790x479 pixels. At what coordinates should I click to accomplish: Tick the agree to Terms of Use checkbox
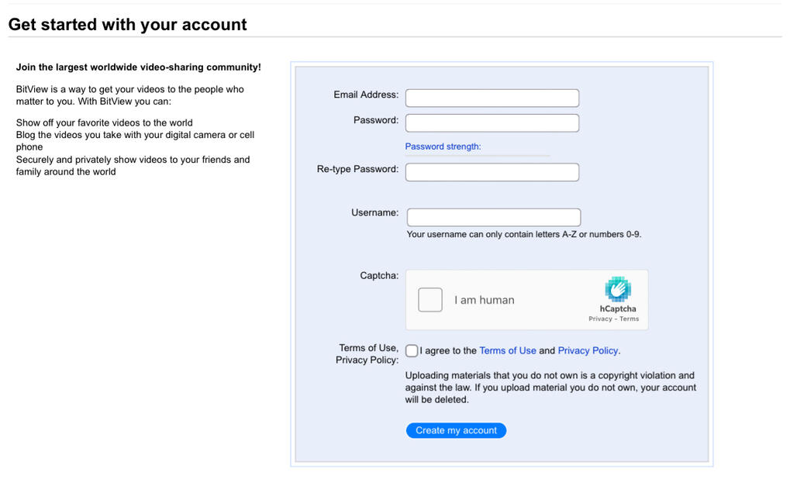pos(412,351)
